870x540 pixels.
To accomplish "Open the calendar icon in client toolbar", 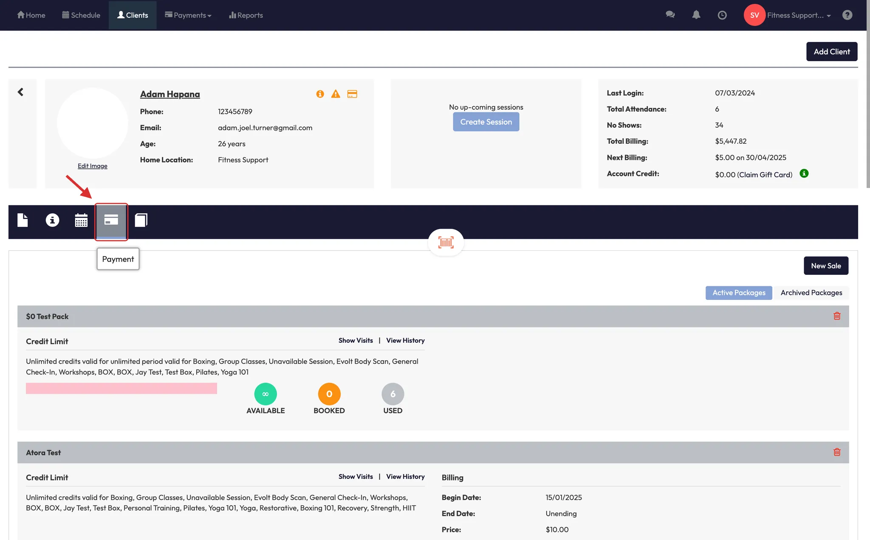I will (x=81, y=220).
